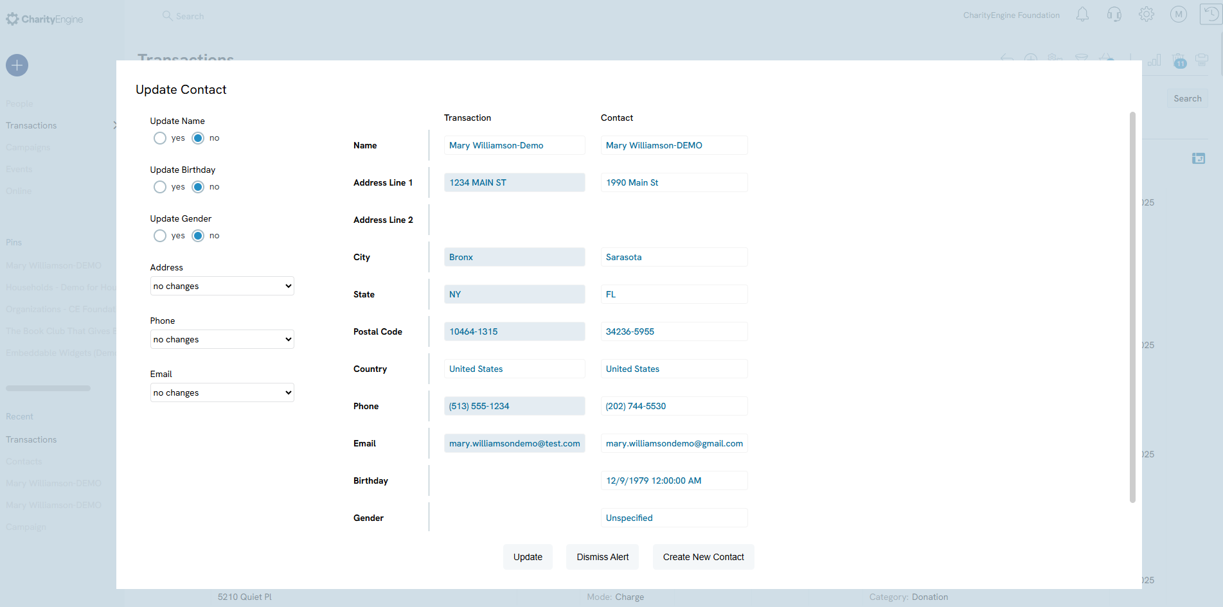The height and width of the screenshot is (607, 1223).
Task: Open the settings gear in header
Action: pyautogui.click(x=1147, y=15)
